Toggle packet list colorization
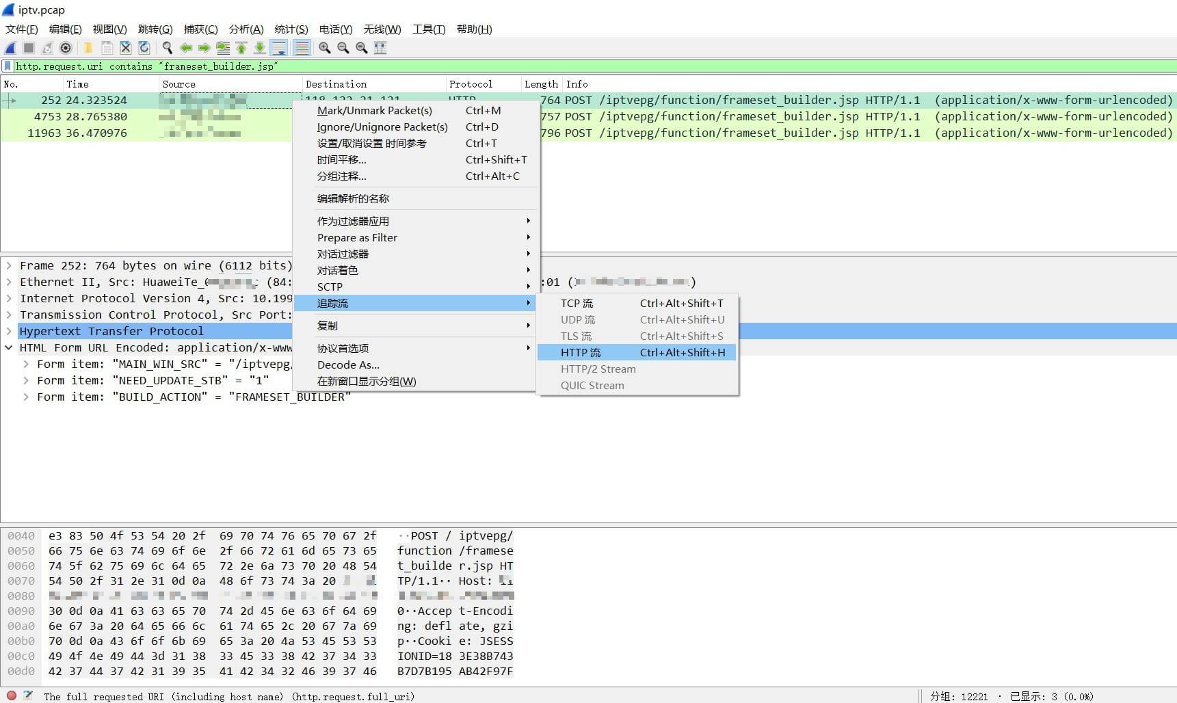 pyautogui.click(x=301, y=48)
